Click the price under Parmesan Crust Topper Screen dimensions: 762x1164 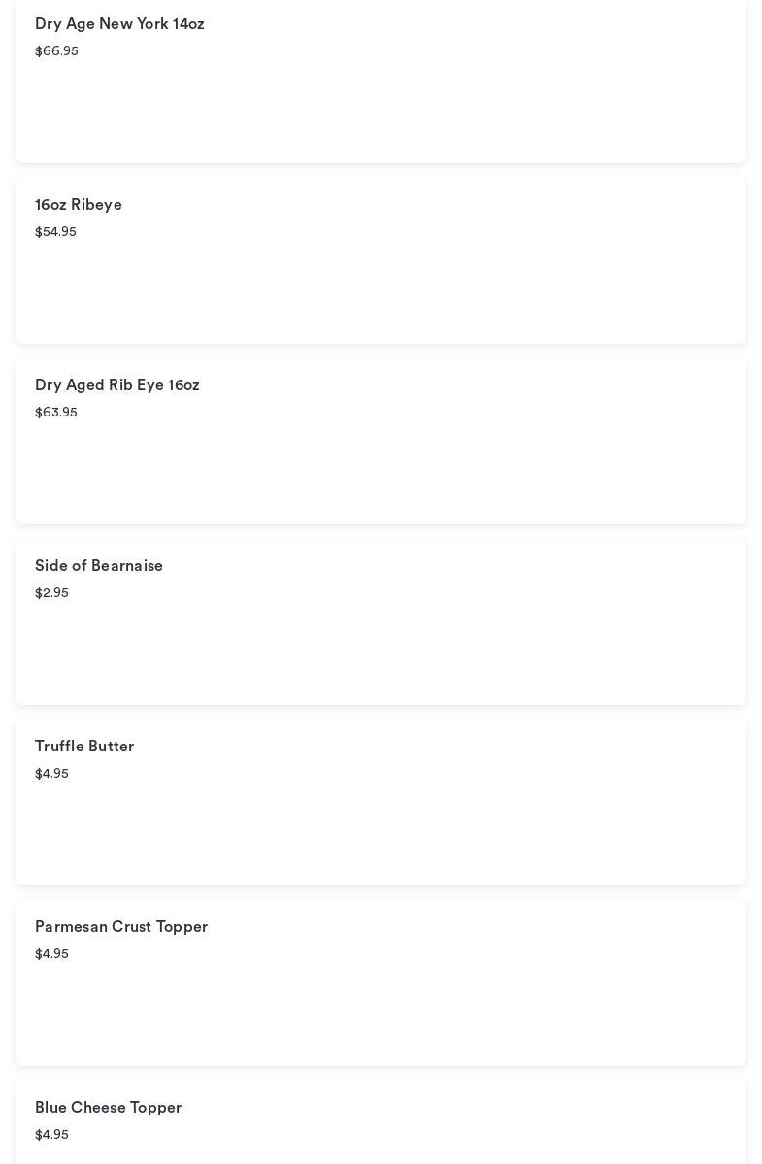[x=51, y=954]
